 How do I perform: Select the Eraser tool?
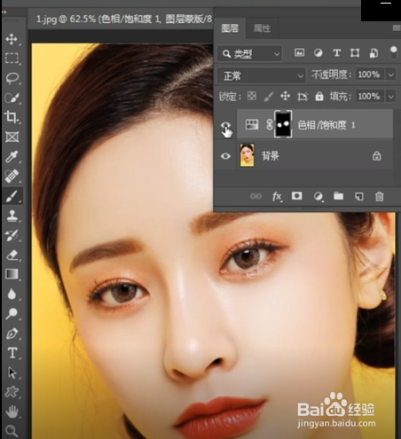tap(12, 255)
